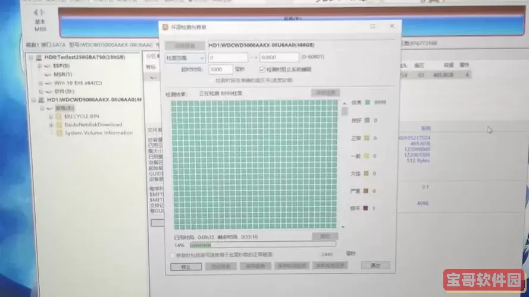Click the HD0 disk drive icon
This screenshot has width=529, height=297.
[x=39, y=58]
